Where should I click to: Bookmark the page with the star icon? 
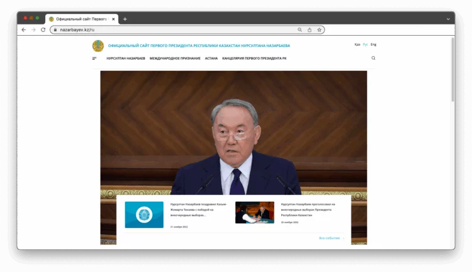(x=319, y=29)
